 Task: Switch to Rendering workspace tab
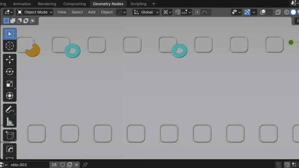pyautogui.click(x=47, y=4)
